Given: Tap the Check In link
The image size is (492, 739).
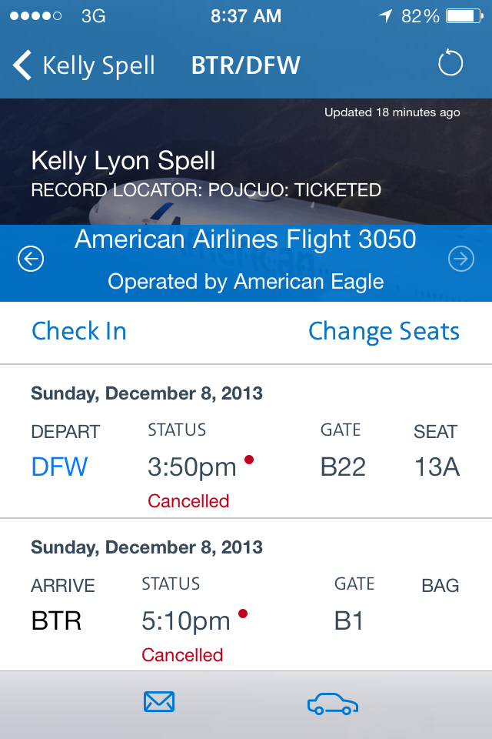Looking at the screenshot, I should (79, 331).
